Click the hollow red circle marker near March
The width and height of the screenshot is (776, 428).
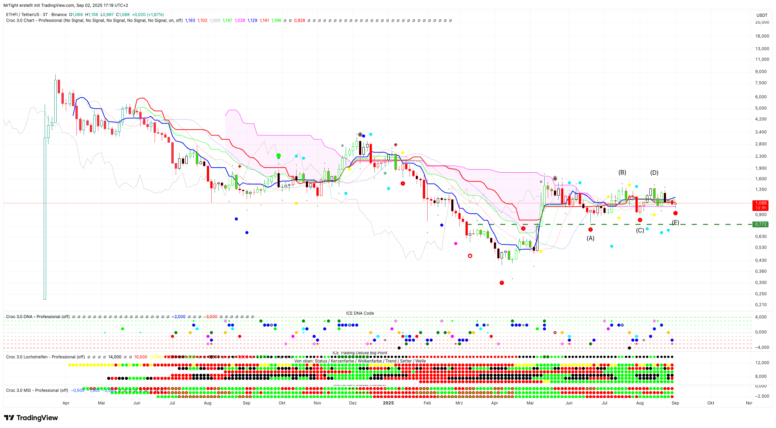(x=470, y=256)
